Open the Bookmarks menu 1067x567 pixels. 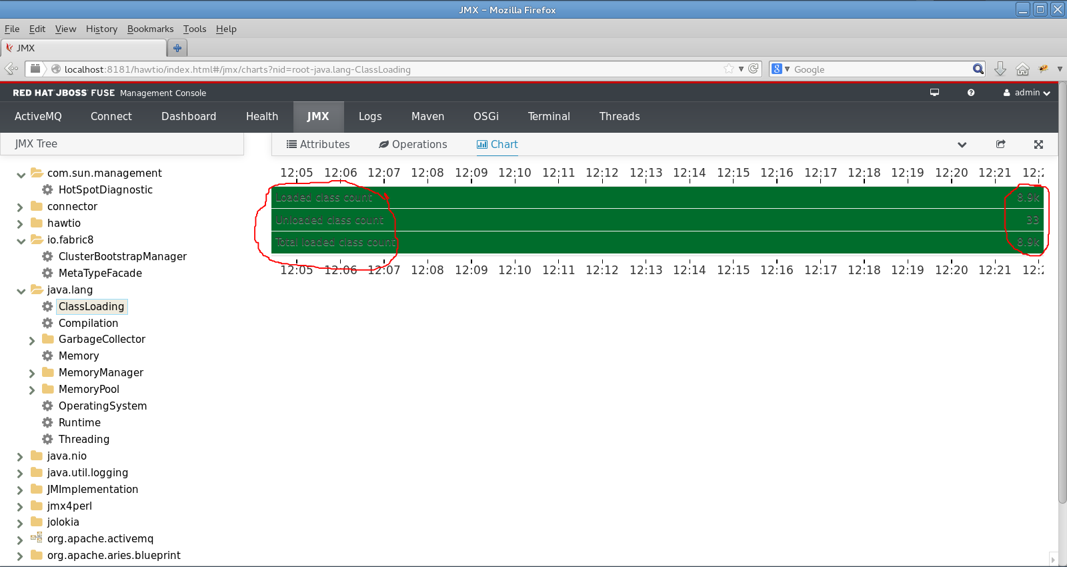click(x=150, y=29)
